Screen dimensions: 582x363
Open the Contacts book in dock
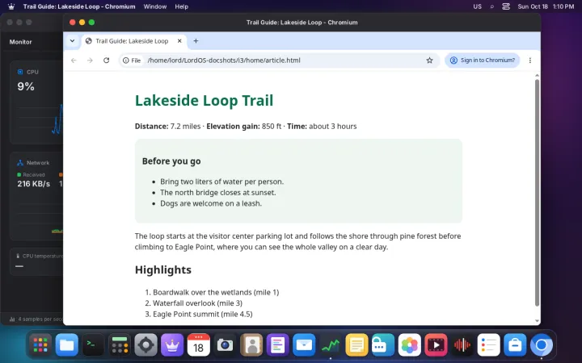pyautogui.click(x=251, y=345)
